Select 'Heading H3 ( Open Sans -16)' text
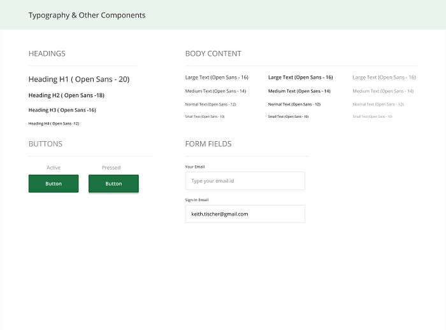Image resolution: width=446 pixels, height=330 pixels. 62,110
